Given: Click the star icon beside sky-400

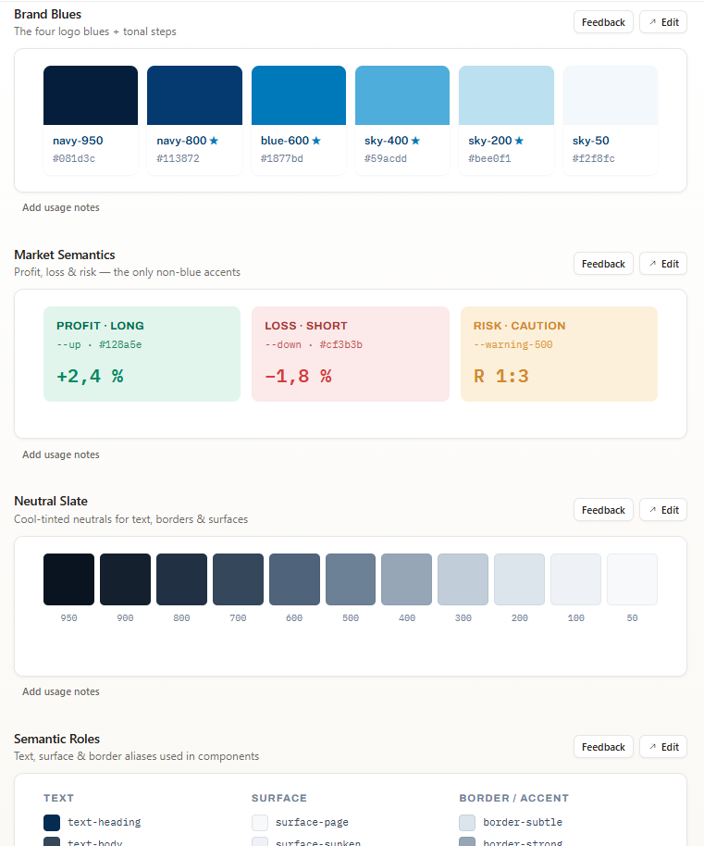Looking at the screenshot, I should click(415, 141).
